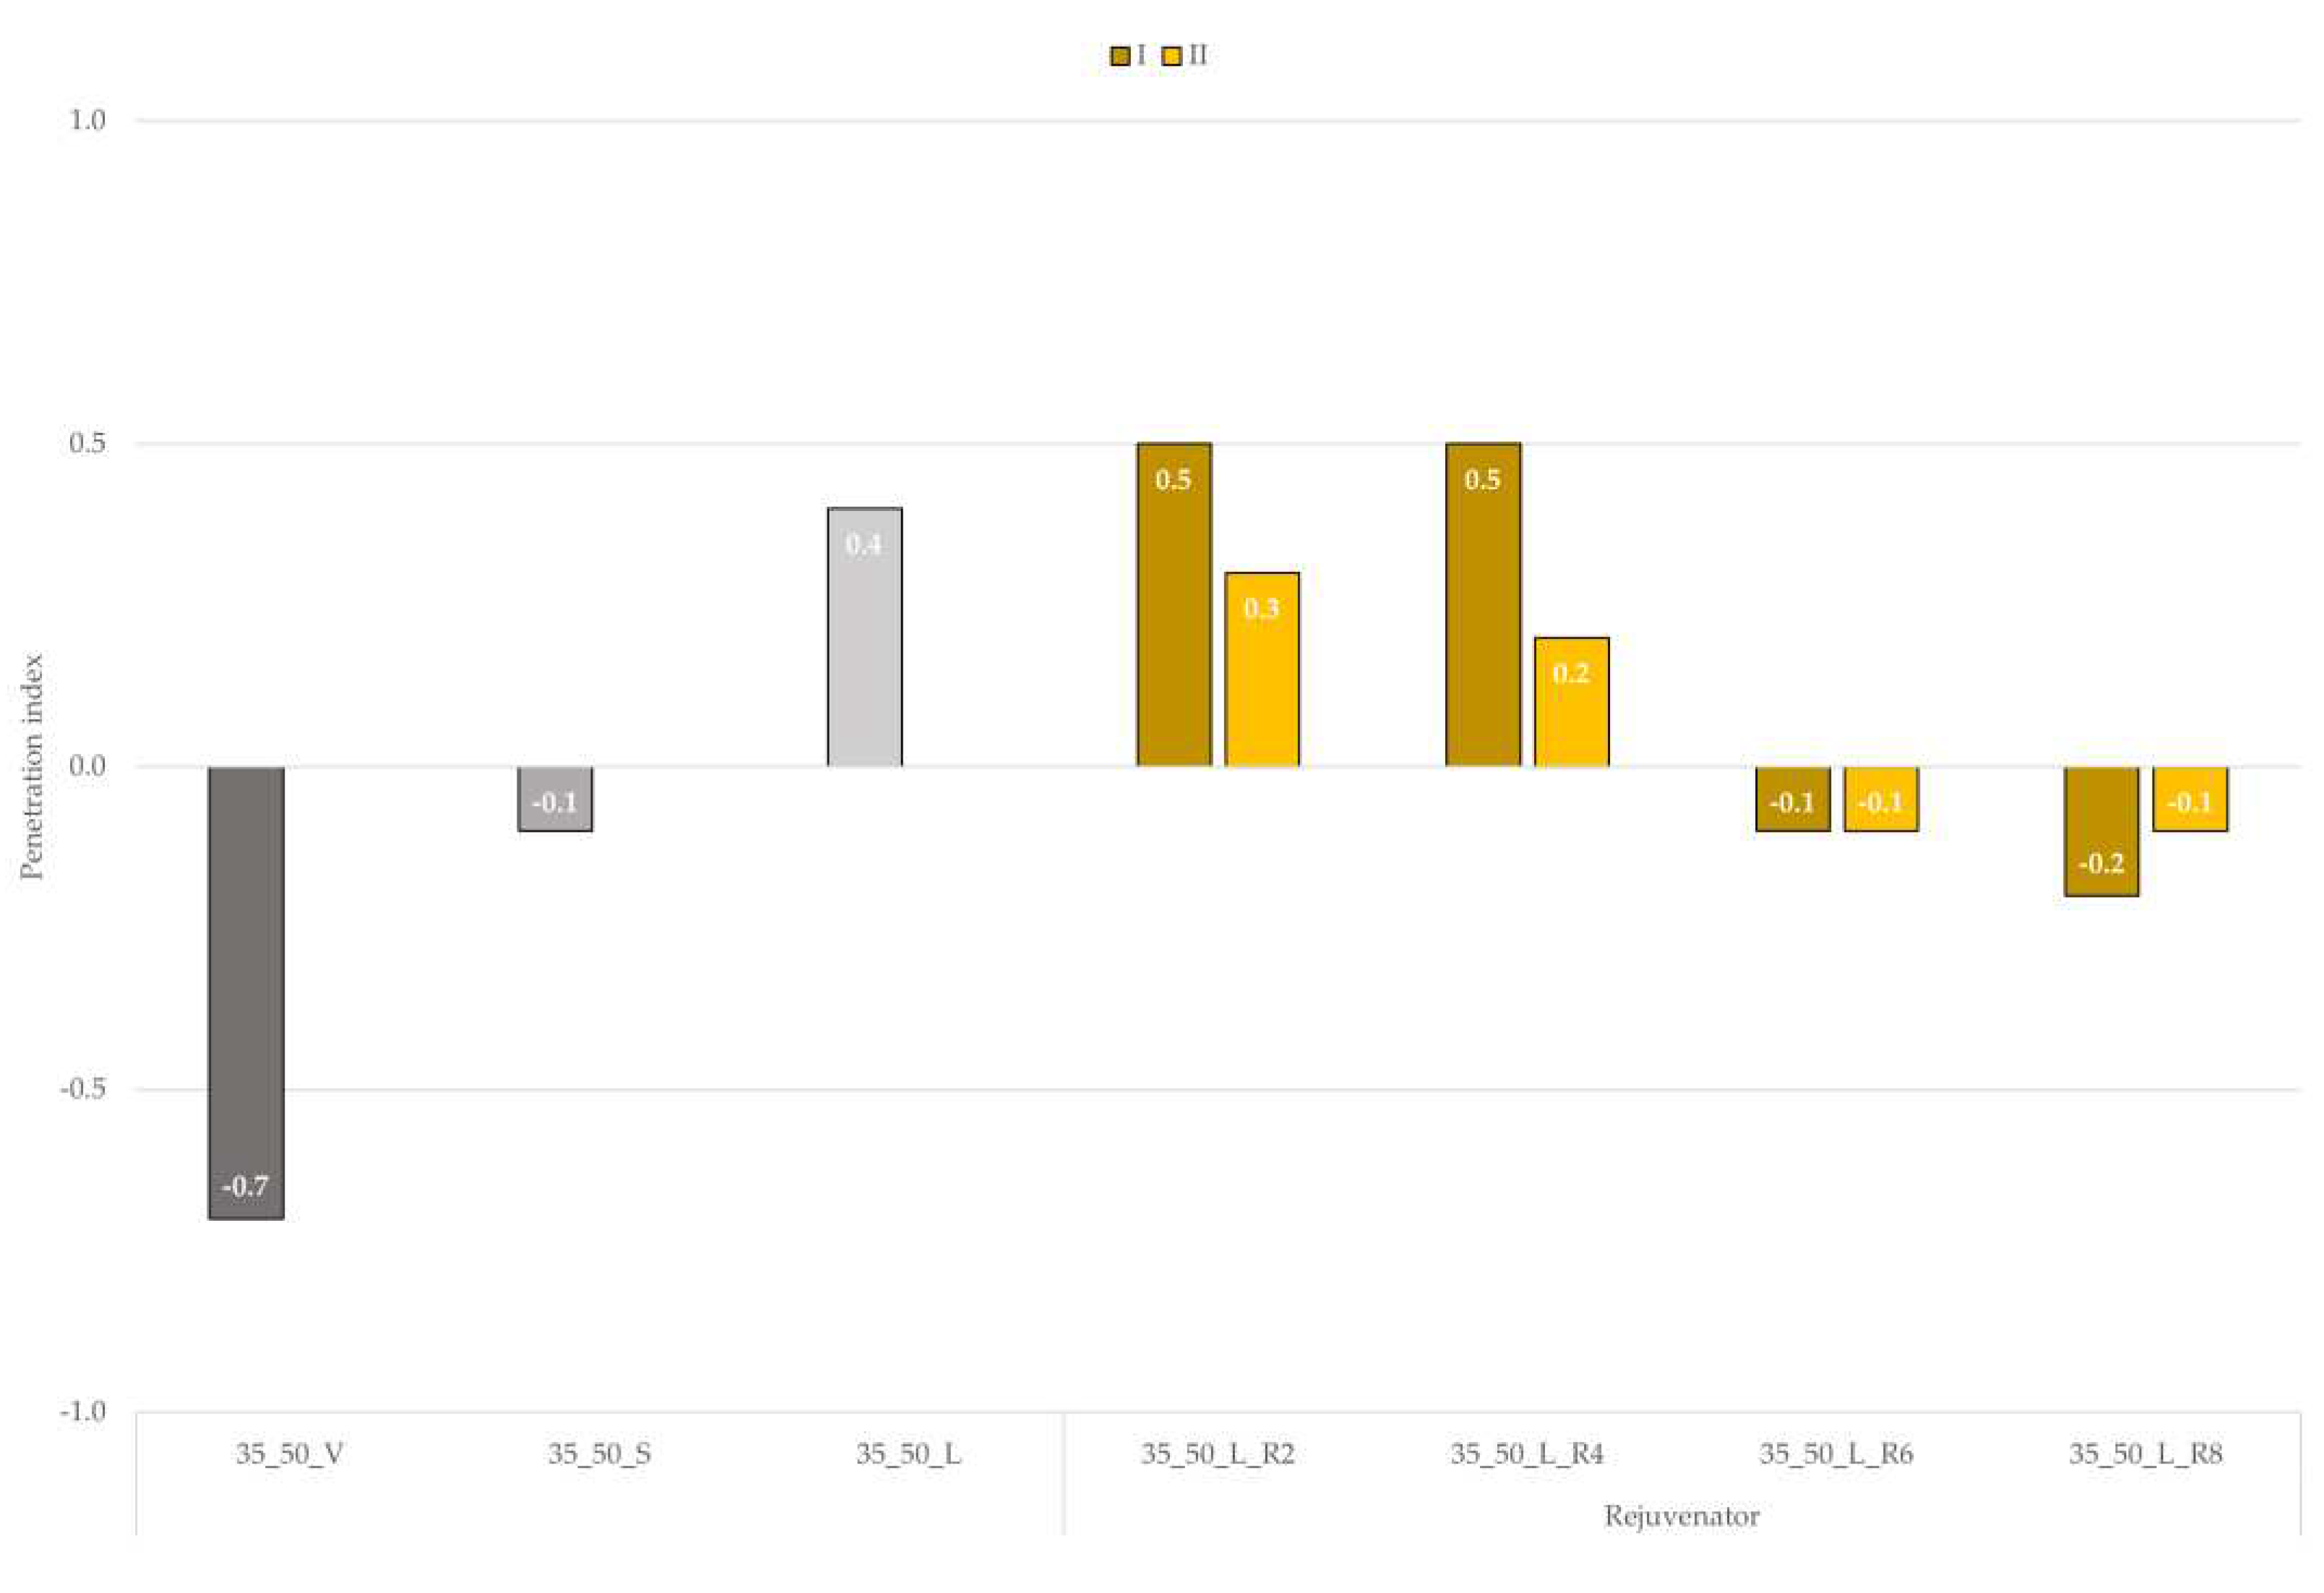
Task: Select the series I bar for 35_50_L_R2
Action: coord(1173,620)
